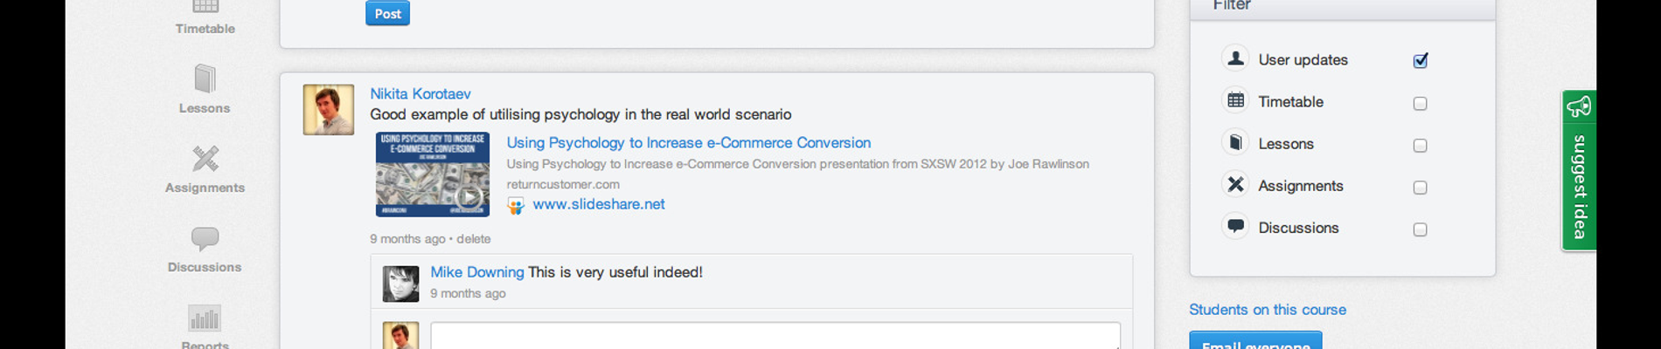Click the megaphone suggest idea tab
The width and height of the screenshot is (1661, 349).
click(x=1579, y=170)
